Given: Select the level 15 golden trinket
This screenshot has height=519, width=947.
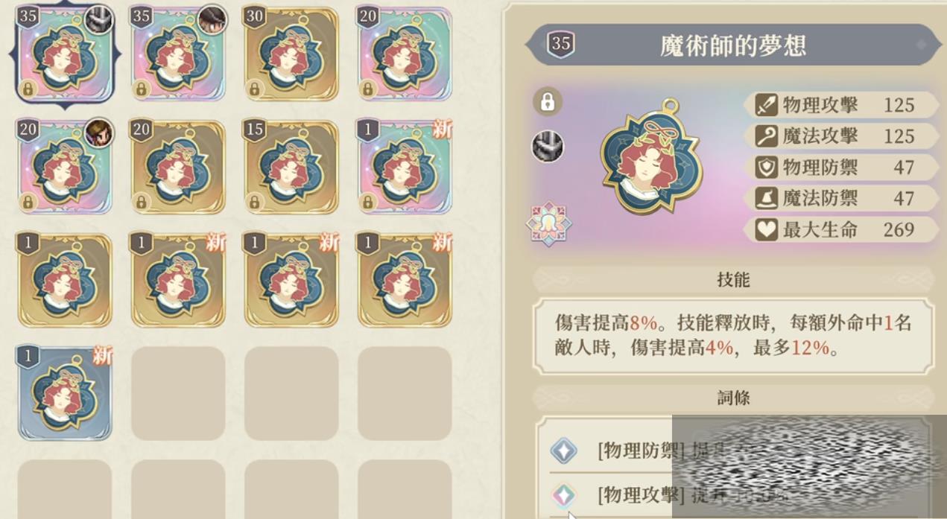Looking at the screenshot, I should [291, 168].
